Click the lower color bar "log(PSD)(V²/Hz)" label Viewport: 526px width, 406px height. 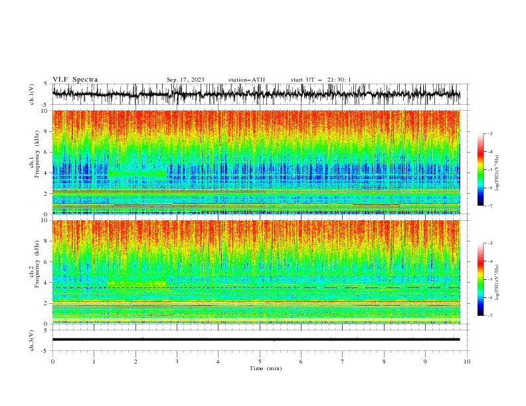tap(497, 282)
